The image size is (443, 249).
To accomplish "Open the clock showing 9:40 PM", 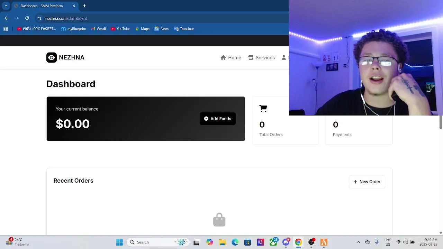I will [428, 242].
